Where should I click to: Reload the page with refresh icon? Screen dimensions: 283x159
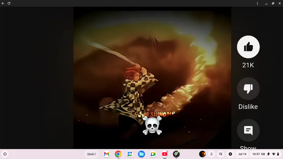pyautogui.click(x=9, y=3)
